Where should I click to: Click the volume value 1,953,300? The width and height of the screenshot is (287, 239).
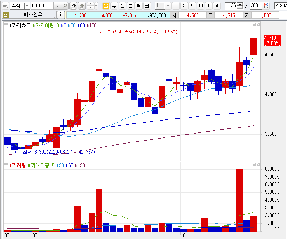(x=155, y=15)
